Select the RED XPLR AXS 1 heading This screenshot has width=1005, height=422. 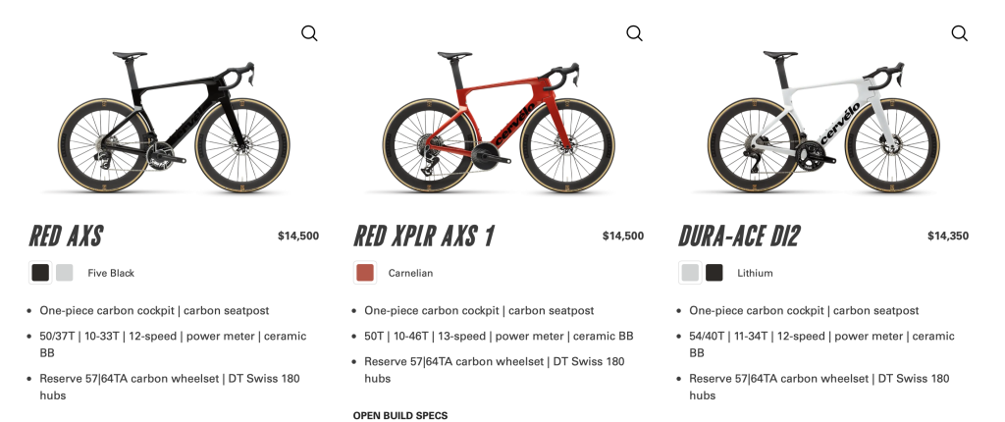click(424, 237)
